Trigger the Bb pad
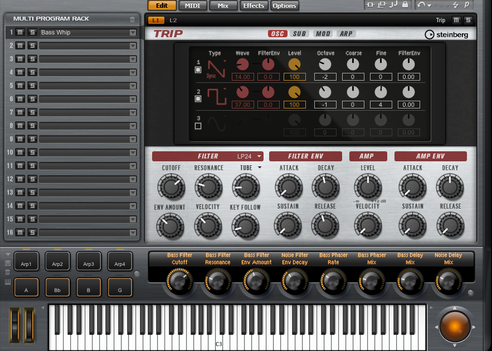The image size is (492, 351). click(x=57, y=287)
